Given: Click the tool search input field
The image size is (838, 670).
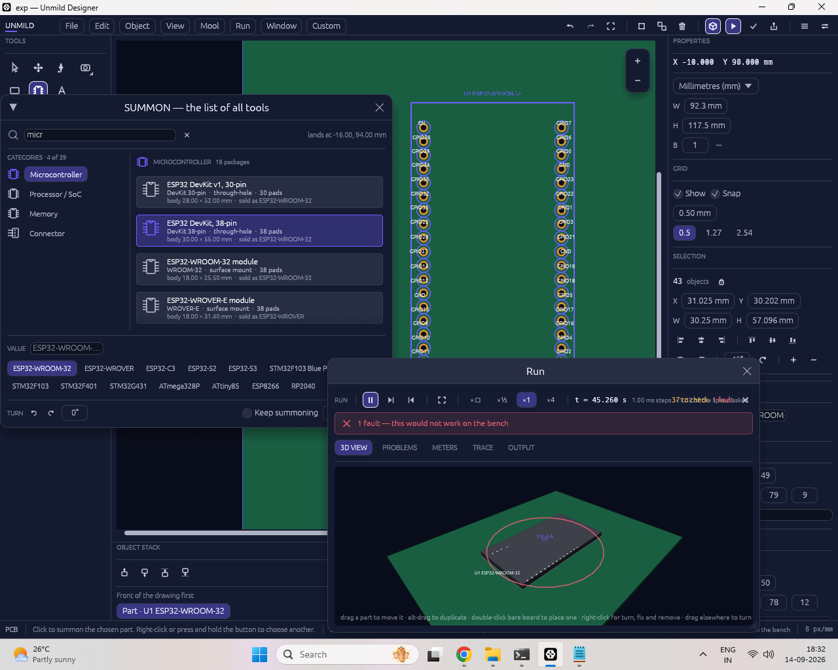Looking at the screenshot, I should click(x=100, y=135).
